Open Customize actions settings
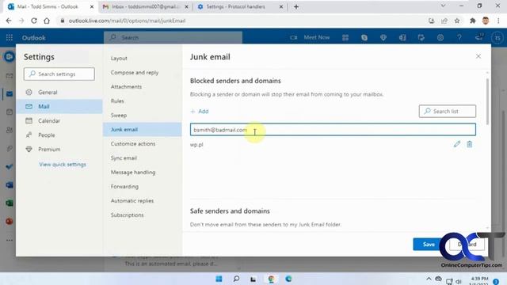The height and width of the screenshot is (285, 507). (143, 143)
